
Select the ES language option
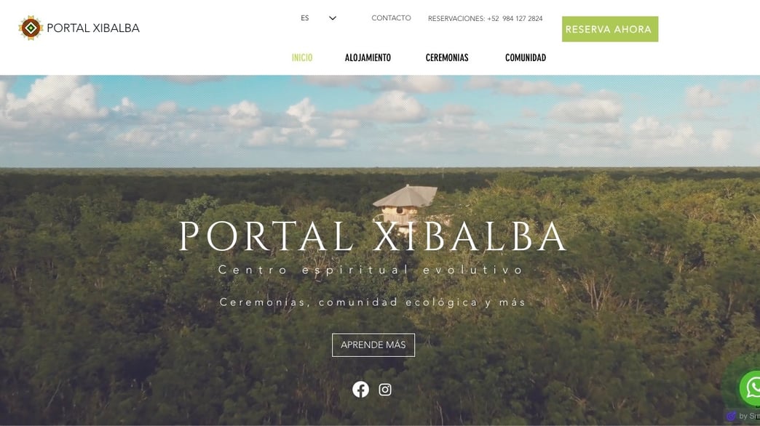point(304,18)
